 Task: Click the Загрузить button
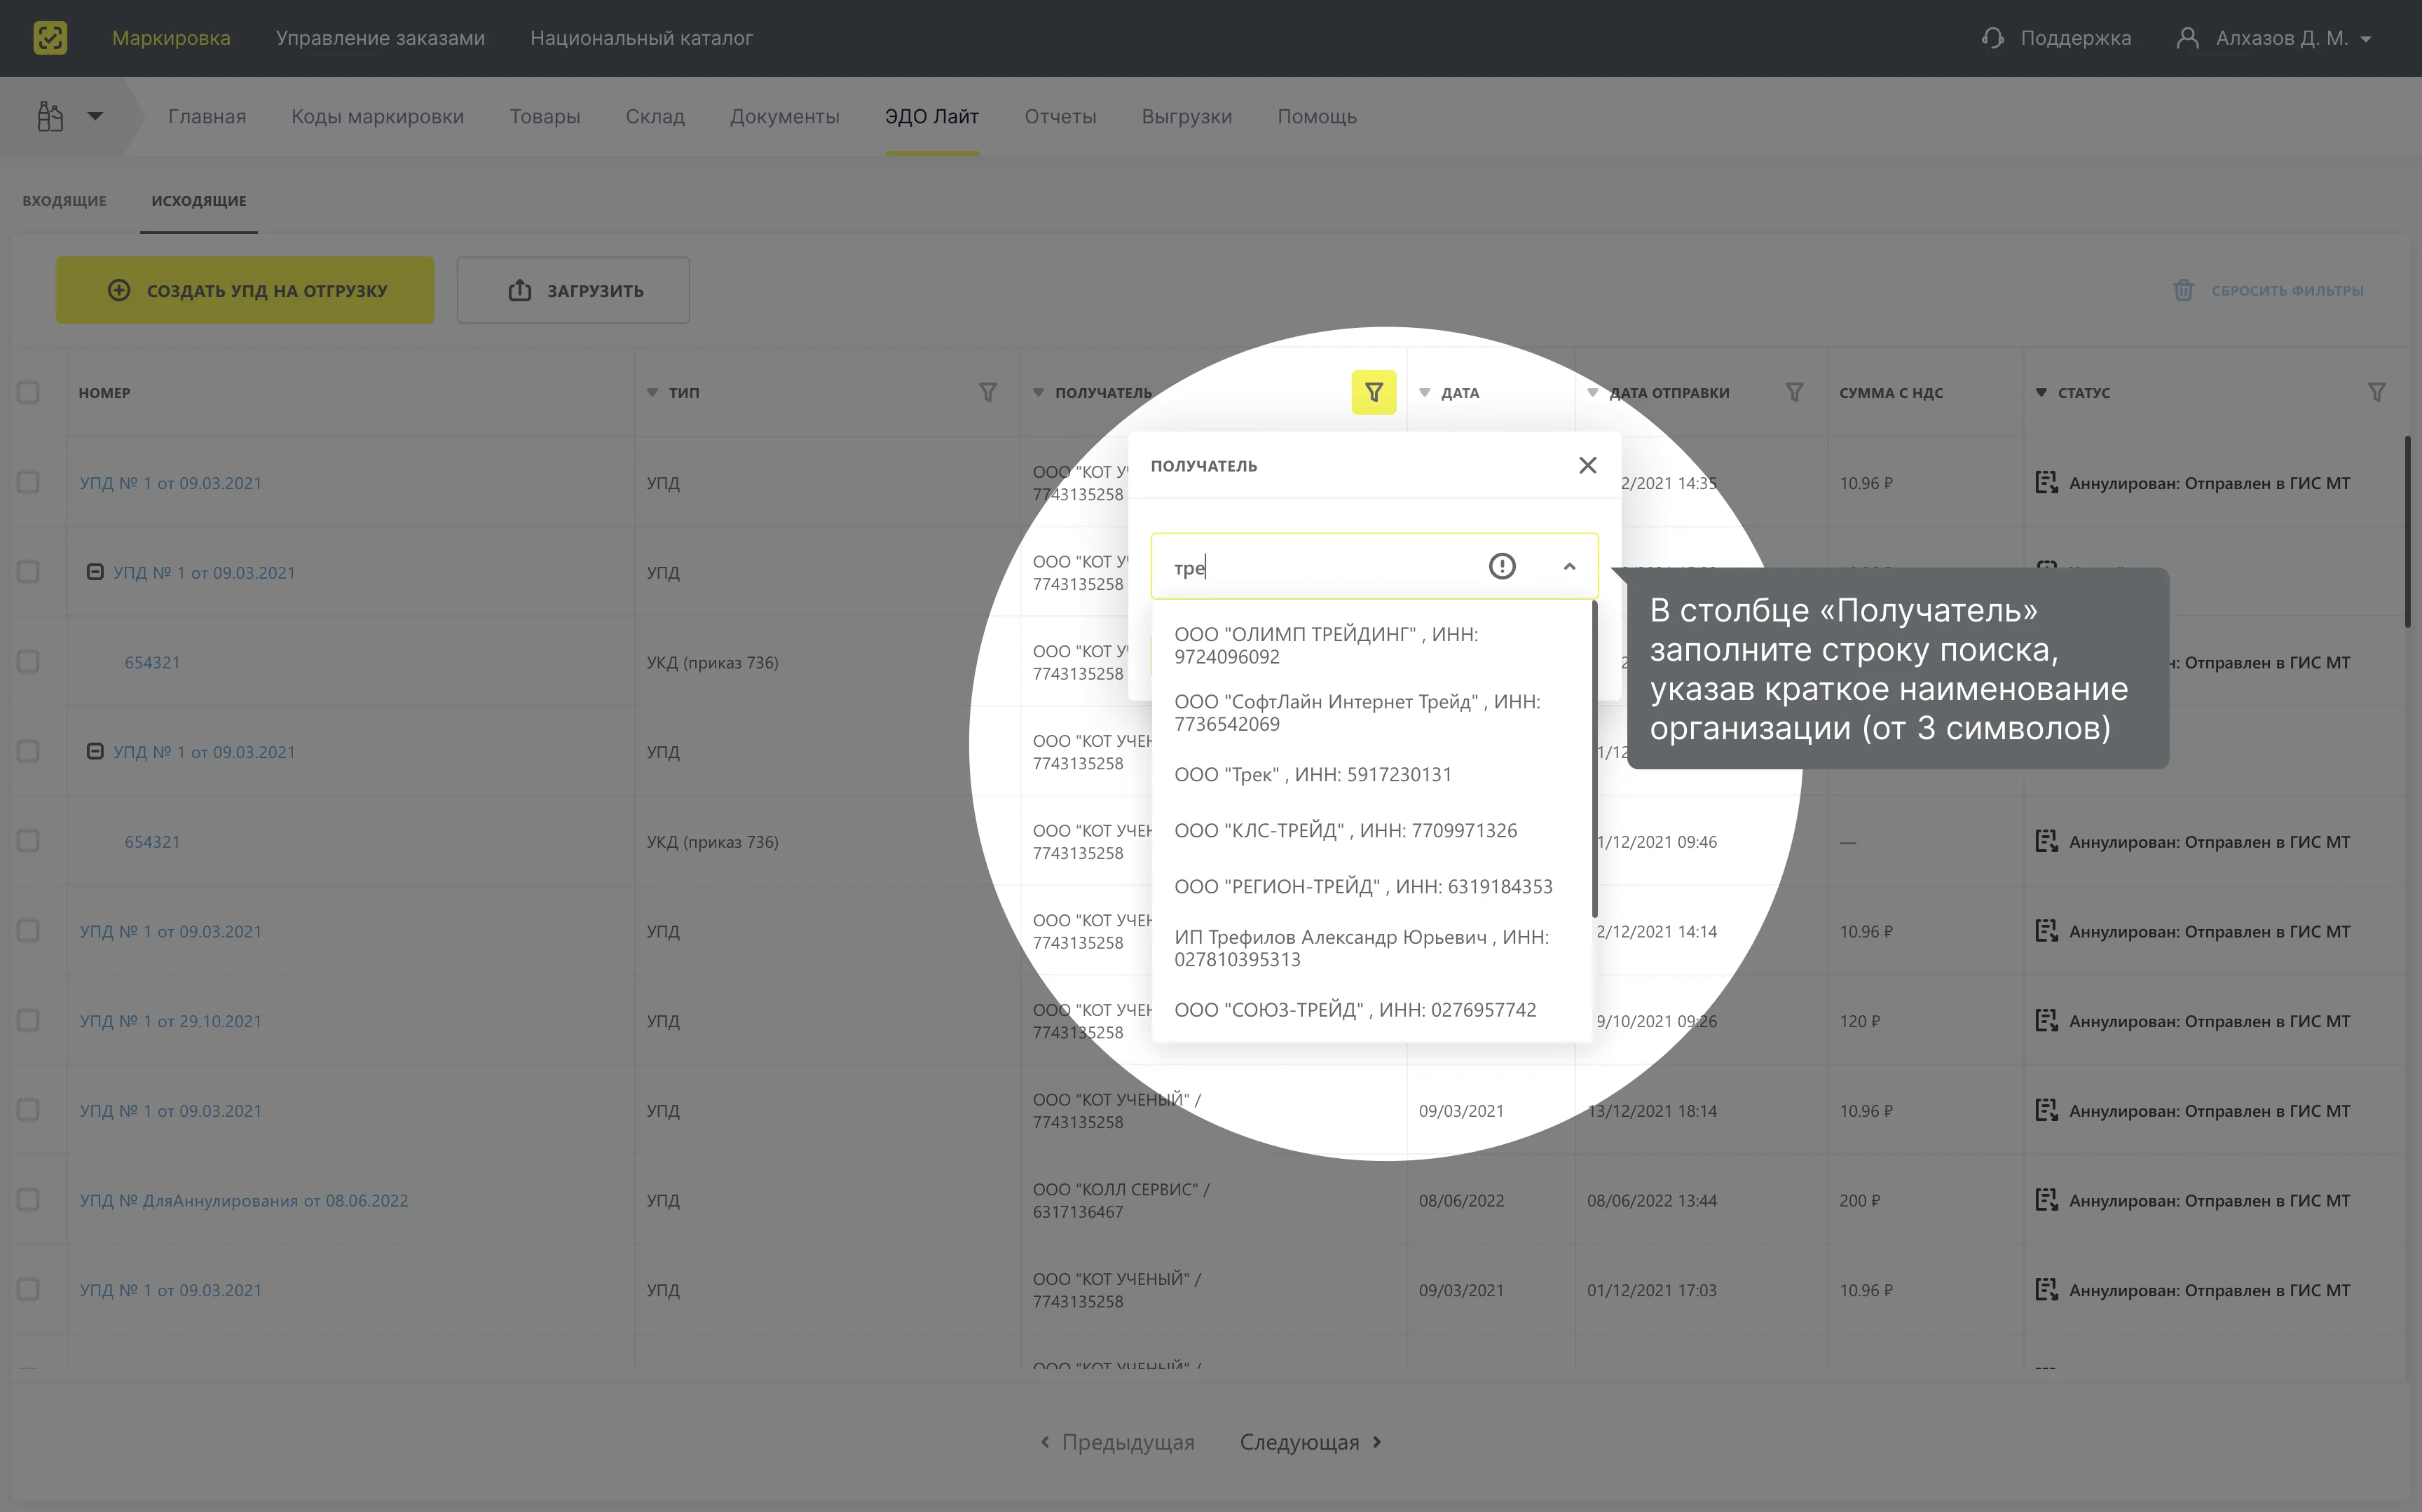tap(573, 290)
